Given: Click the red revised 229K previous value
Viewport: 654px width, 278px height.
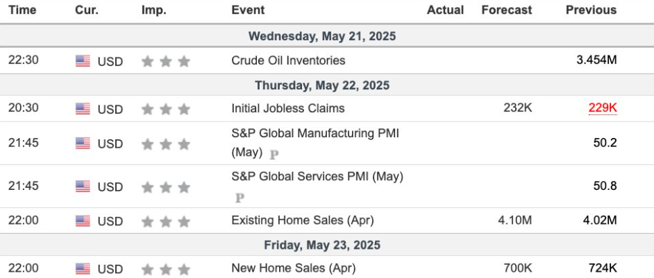Looking at the screenshot, I should (603, 109).
